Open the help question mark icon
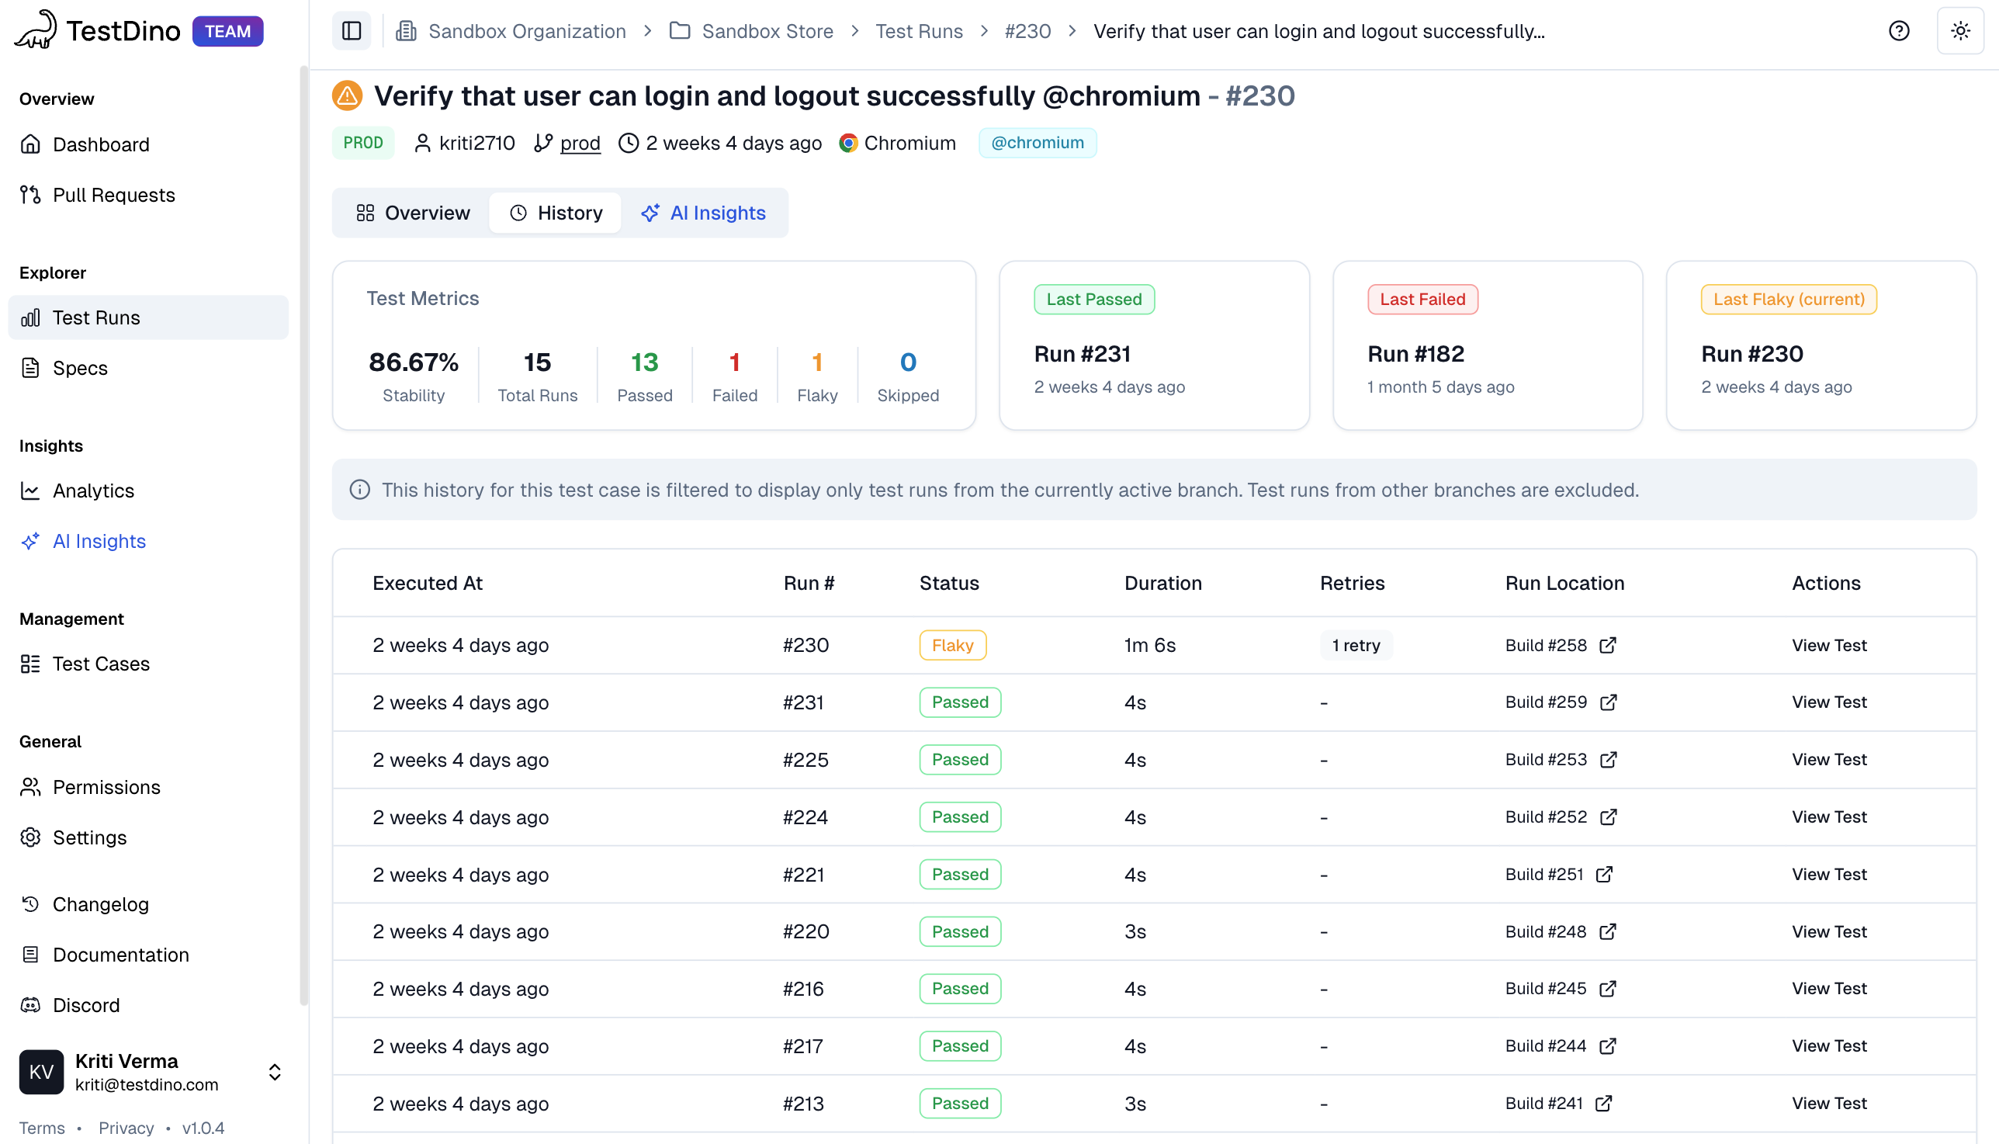The image size is (1999, 1144). tap(1898, 30)
